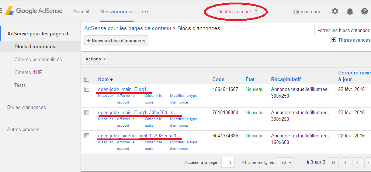Go to next page in pagination
The height and width of the screenshot is (172, 371).
click(x=357, y=162)
